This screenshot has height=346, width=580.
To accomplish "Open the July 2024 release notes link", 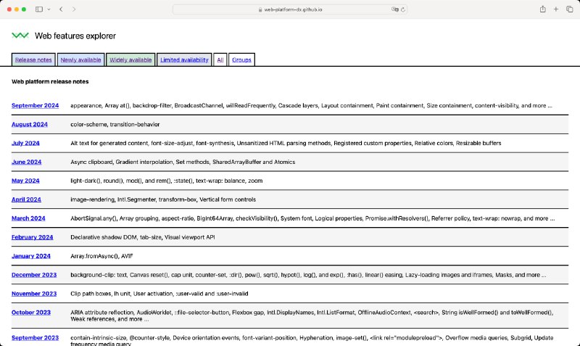I will click(25, 143).
